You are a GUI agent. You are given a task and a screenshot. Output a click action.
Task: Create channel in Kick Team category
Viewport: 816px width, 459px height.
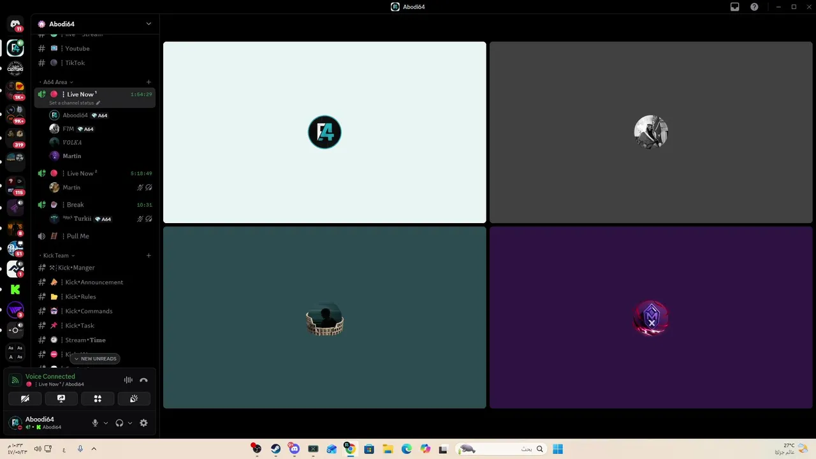[x=149, y=255]
